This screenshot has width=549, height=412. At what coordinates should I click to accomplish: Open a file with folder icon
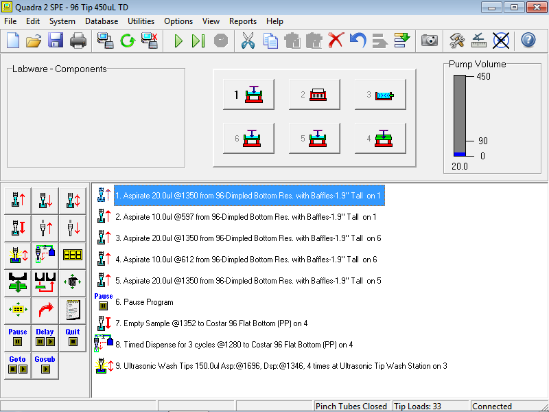pyautogui.click(x=34, y=41)
